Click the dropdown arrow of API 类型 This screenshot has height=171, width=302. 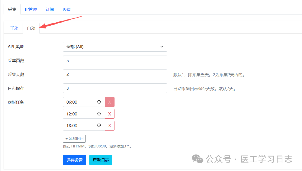pos(162,47)
